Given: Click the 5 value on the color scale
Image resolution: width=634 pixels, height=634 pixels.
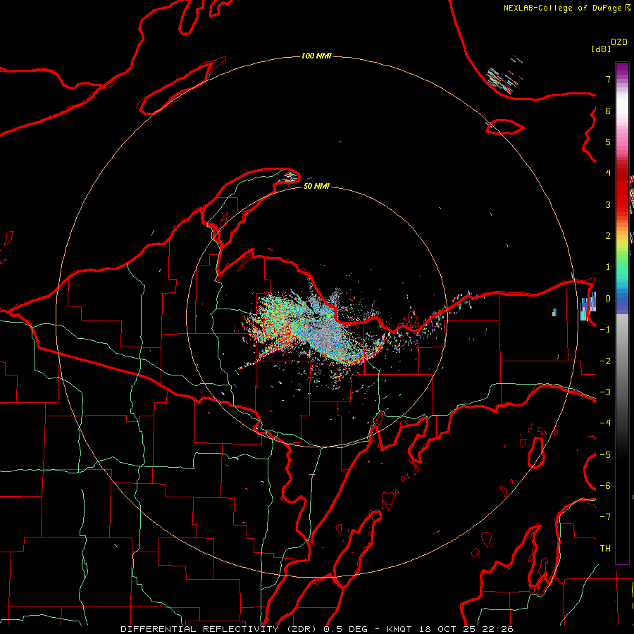Looking at the screenshot, I should click(608, 142).
